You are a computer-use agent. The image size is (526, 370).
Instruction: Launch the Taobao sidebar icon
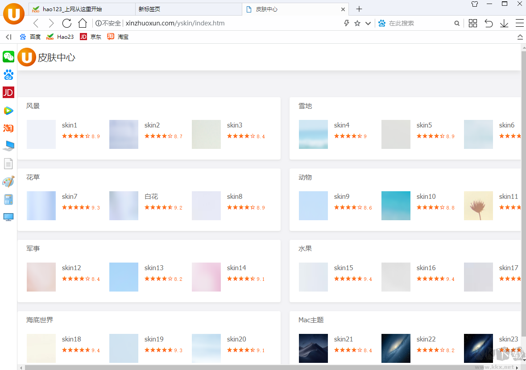click(8, 128)
